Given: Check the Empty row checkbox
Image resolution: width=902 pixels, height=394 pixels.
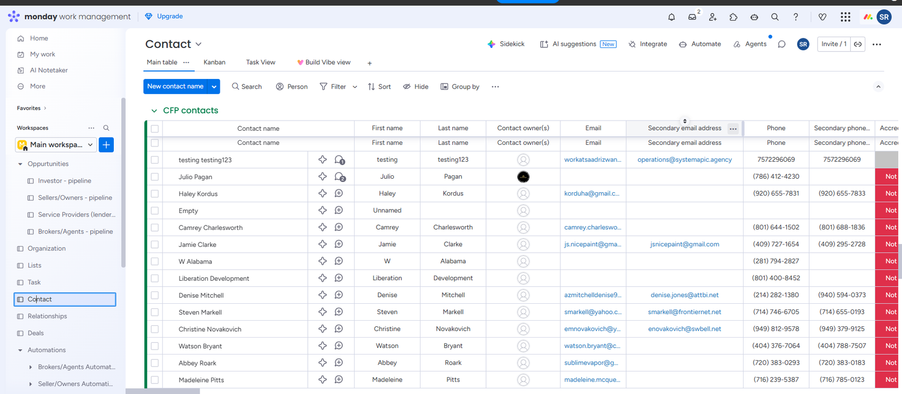Looking at the screenshot, I should [x=154, y=211].
